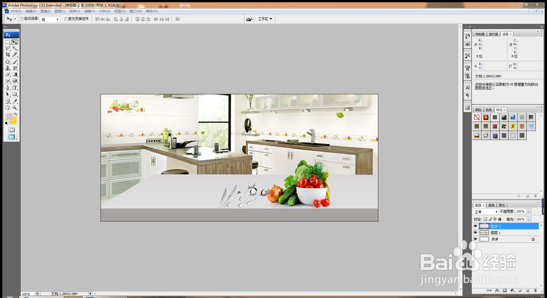Toggle Quick Mask mode
This screenshot has height=298, width=547.
(12, 130)
